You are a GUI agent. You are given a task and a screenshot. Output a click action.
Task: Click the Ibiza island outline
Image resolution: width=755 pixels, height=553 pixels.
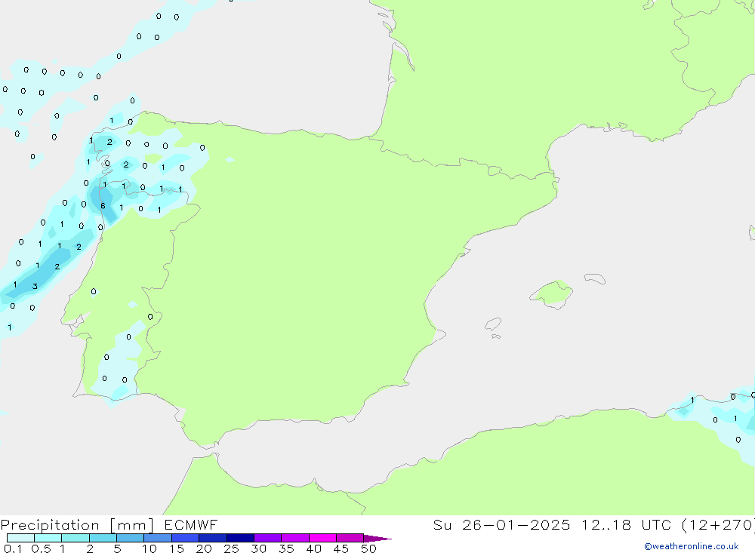tap(492, 325)
